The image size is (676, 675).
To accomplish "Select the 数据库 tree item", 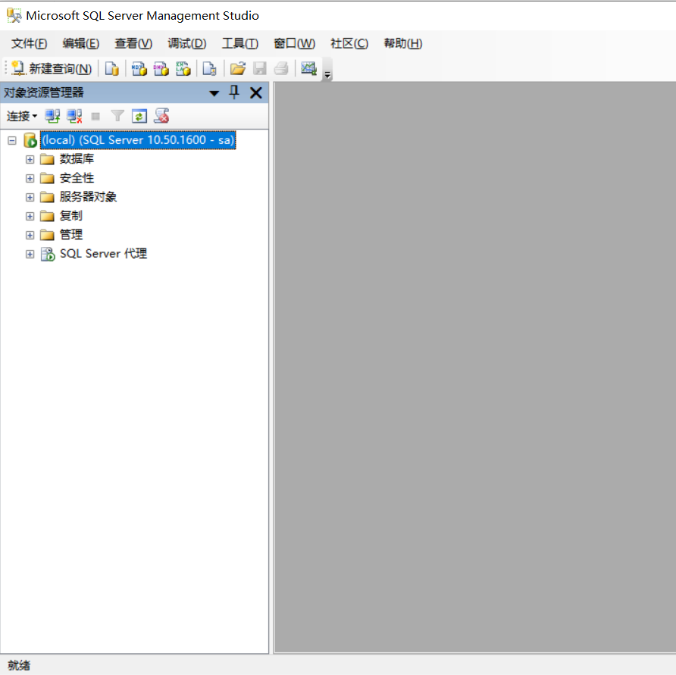I will click(x=77, y=159).
